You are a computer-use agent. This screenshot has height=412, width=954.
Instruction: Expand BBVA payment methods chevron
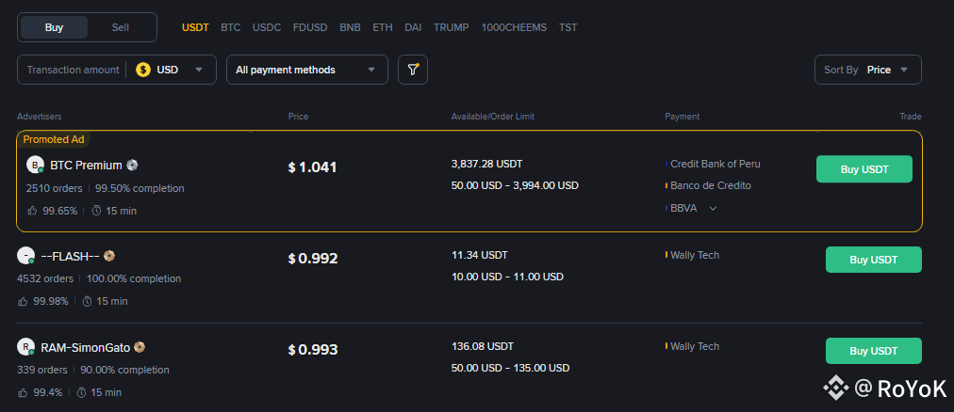(713, 208)
